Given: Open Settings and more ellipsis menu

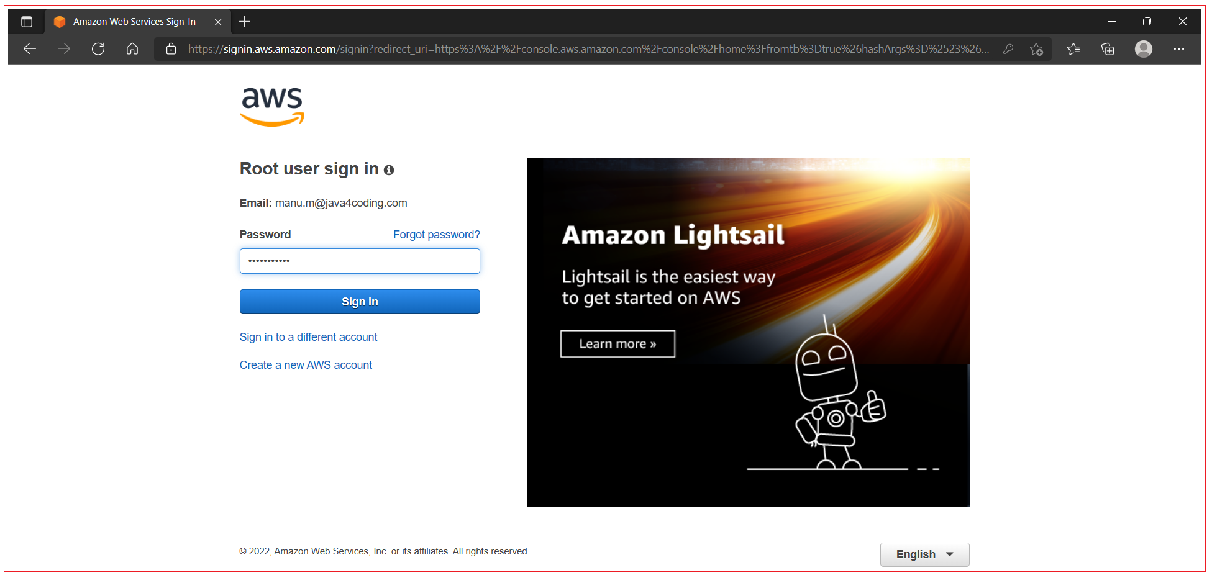Looking at the screenshot, I should coord(1179,49).
